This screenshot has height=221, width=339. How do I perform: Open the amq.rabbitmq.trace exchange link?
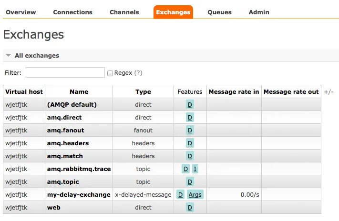coord(79,169)
